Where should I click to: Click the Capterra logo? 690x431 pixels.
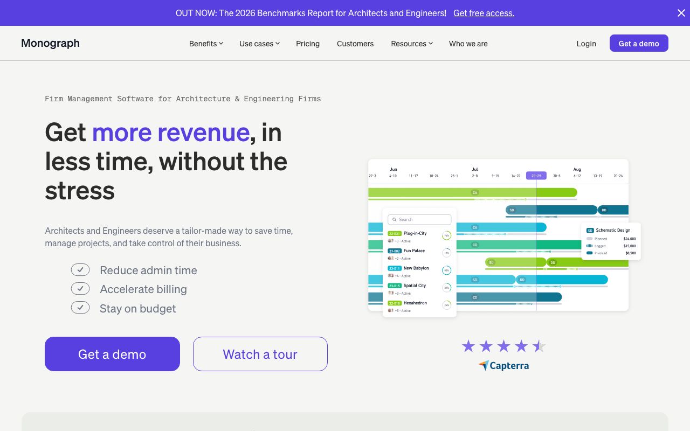click(x=503, y=365)
